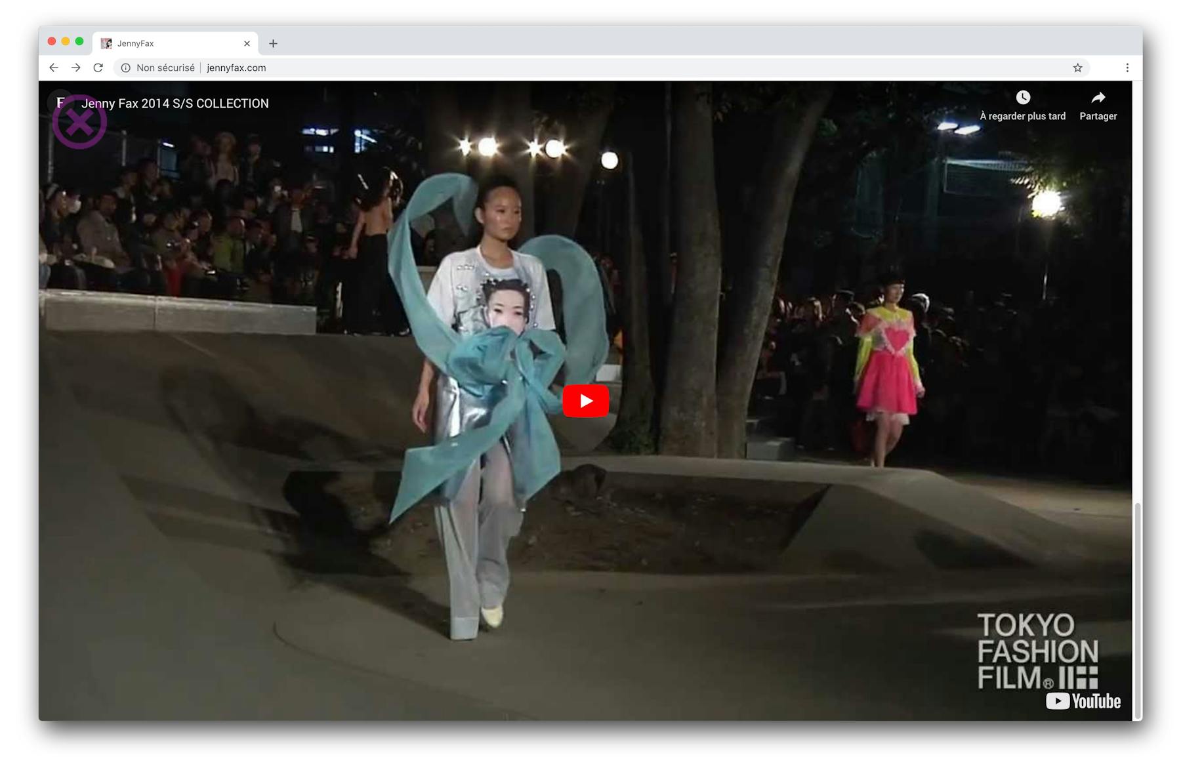Select the JennyFax tab

click(175, 43)
